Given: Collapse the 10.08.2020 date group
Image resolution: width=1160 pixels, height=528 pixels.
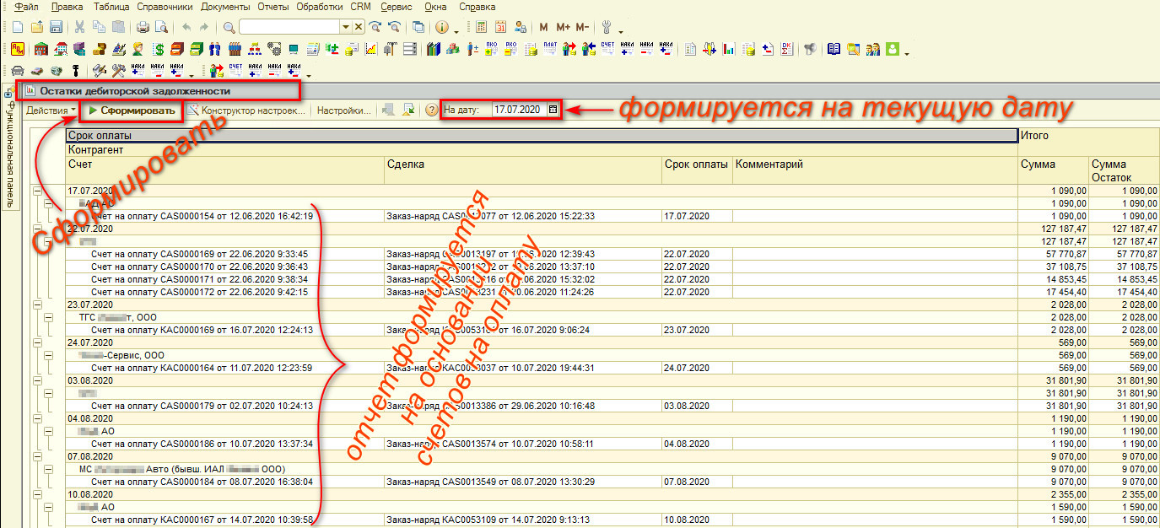Looking at the screenshot, I should (37, 494).
